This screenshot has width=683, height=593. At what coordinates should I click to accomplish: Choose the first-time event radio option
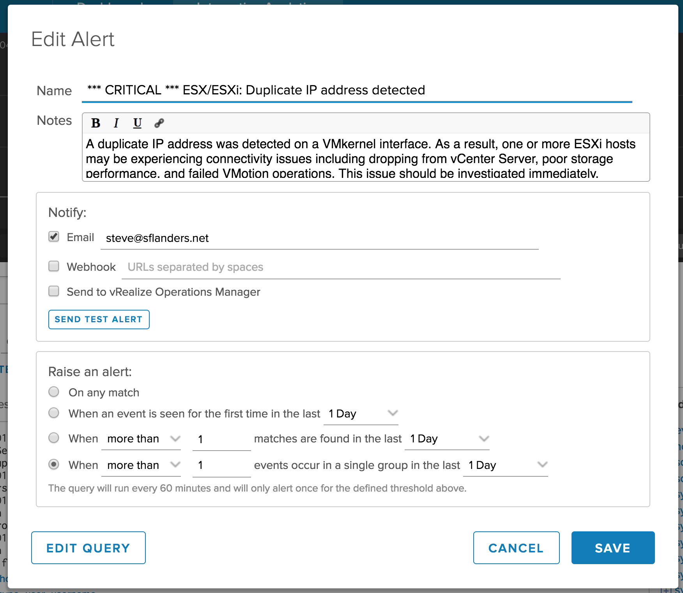tap(54, 413)
